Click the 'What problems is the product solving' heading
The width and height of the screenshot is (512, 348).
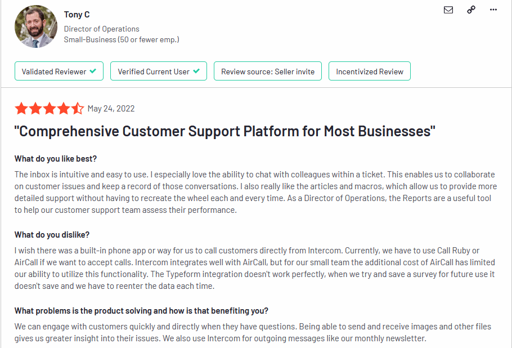pos(141,311)
